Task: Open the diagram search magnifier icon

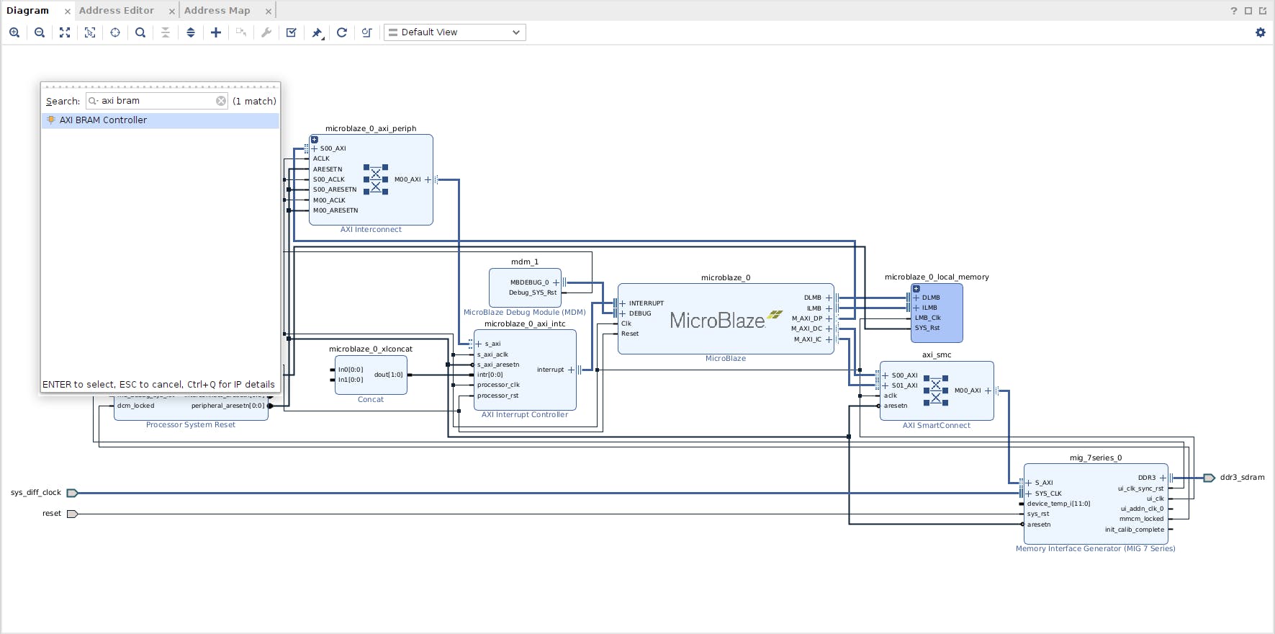Action: (x=140, y=32)
